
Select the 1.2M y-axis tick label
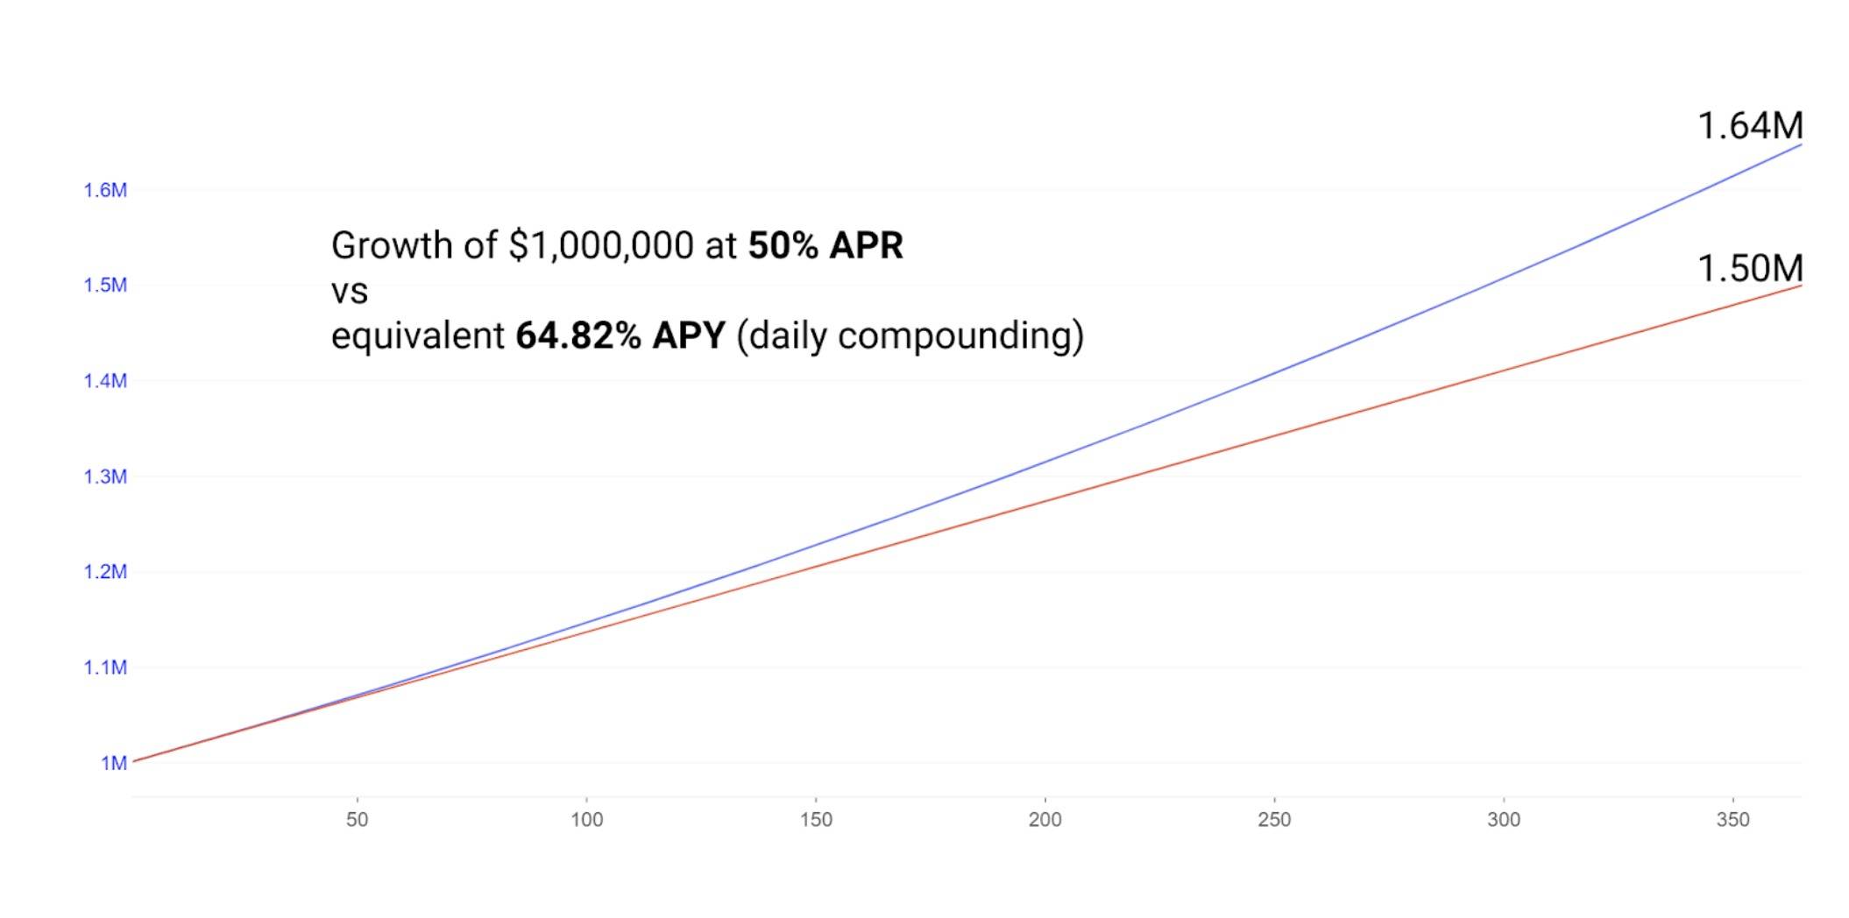105,572
